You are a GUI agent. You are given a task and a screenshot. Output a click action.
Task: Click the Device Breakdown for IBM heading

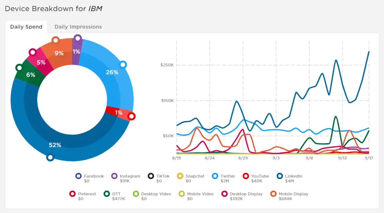[53, 9]
